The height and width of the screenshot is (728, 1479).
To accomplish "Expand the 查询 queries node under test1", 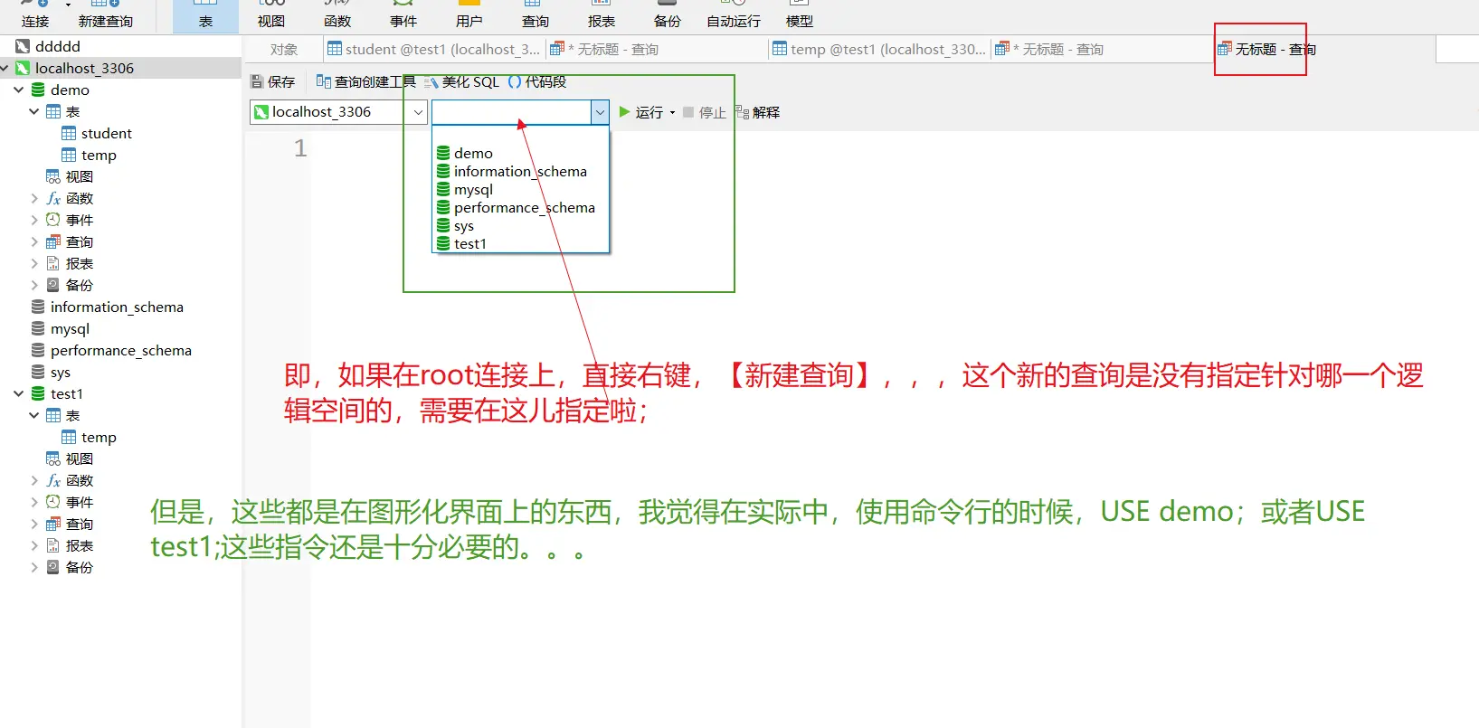I will pos(34,524).
